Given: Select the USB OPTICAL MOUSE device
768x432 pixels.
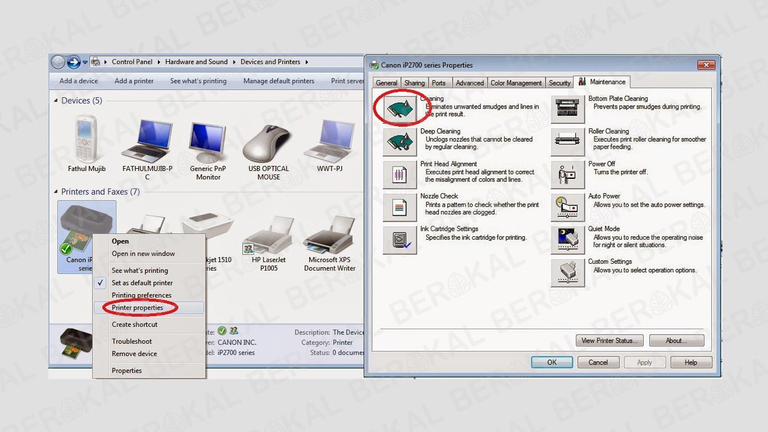Looking at the screenshot, I should pos(268,149).
